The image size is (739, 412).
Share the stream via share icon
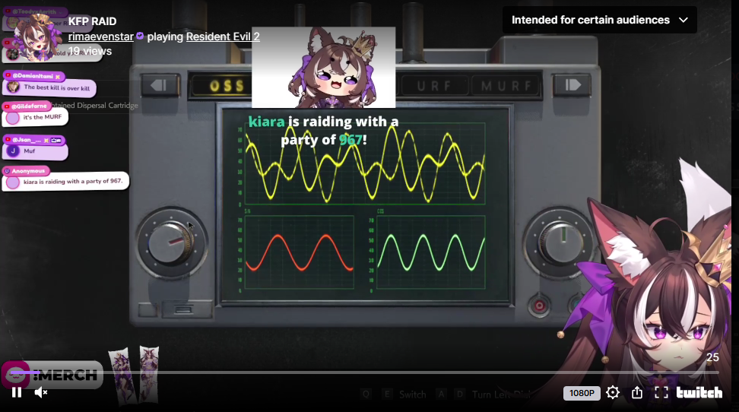pos(636,392)
